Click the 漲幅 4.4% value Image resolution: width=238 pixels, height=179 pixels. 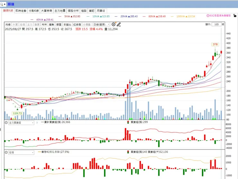click(96, 29)
